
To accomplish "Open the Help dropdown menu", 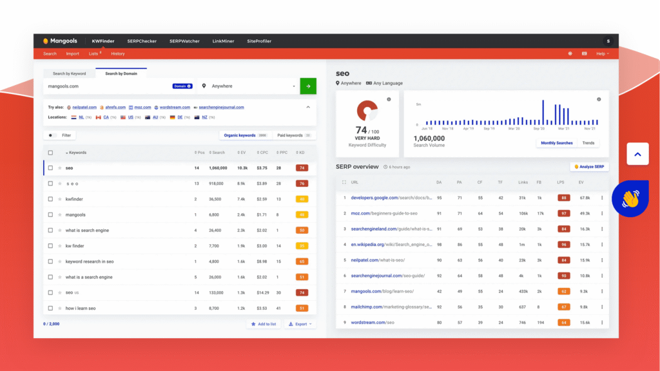I will click(x=603, y=53).
